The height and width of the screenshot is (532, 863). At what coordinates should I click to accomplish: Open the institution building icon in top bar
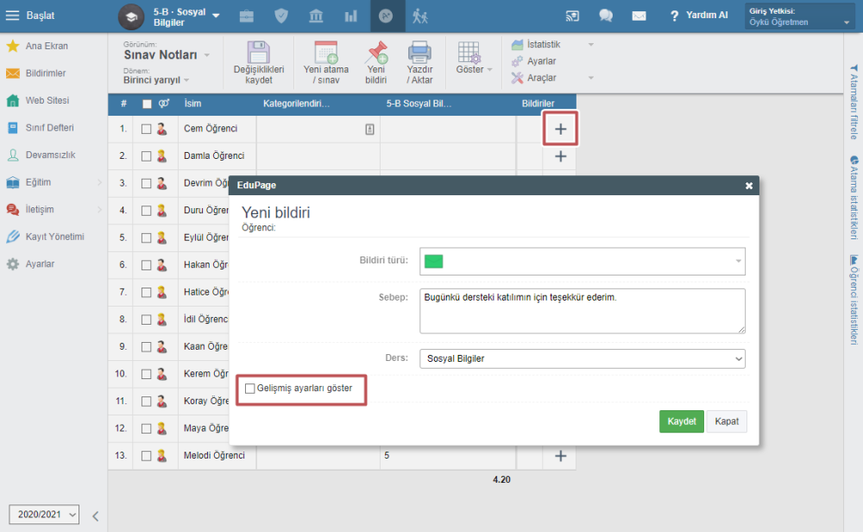(x=316, y=16)
